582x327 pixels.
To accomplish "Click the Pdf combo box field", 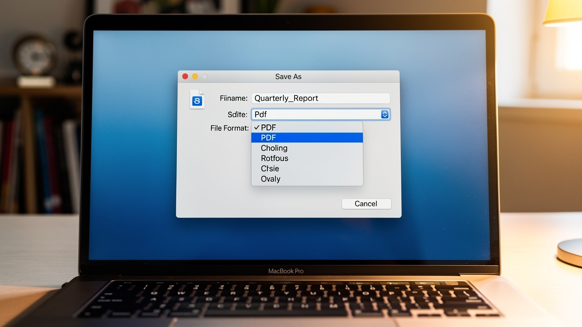I will click(x=321, y=114).
